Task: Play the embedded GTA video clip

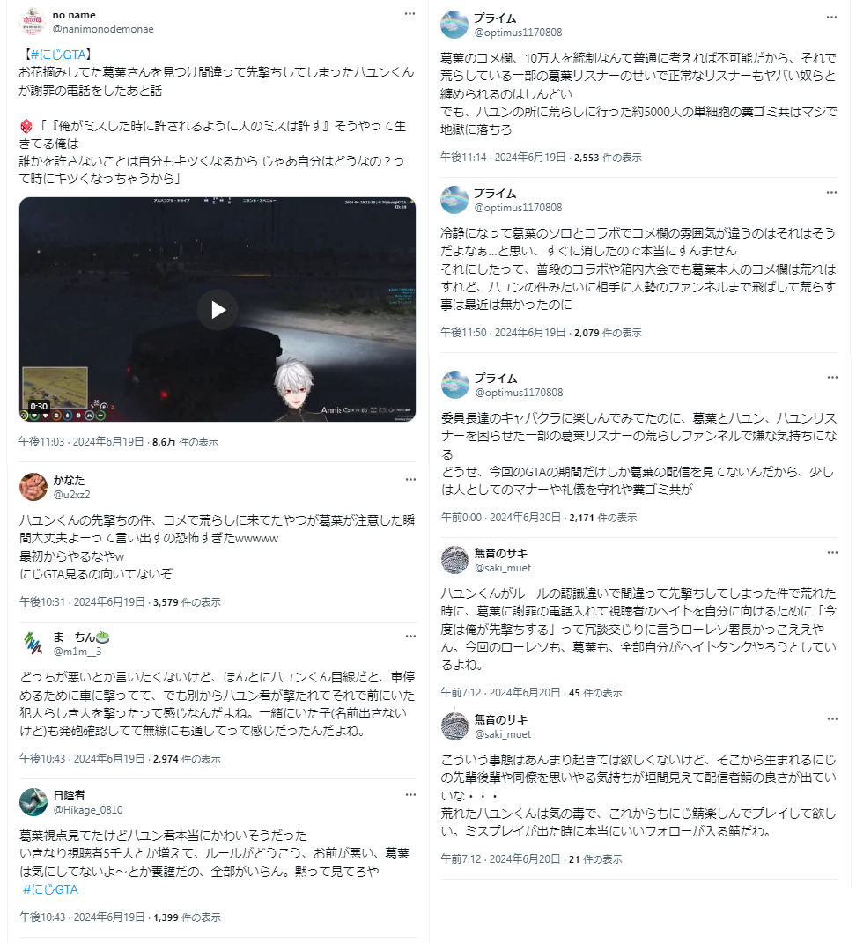Action: (x=218, y=310)
